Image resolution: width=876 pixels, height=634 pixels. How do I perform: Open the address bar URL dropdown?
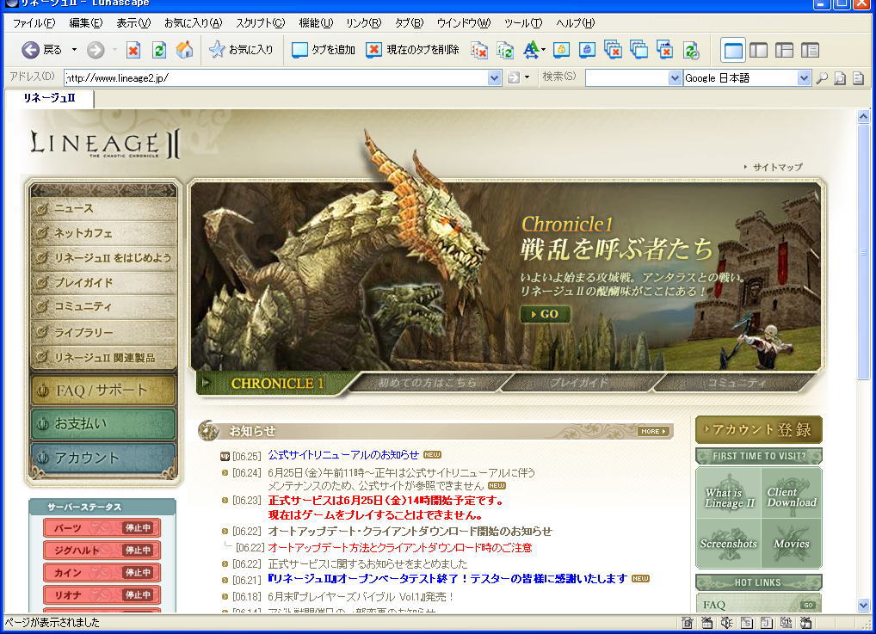click(x=494, y=78)
